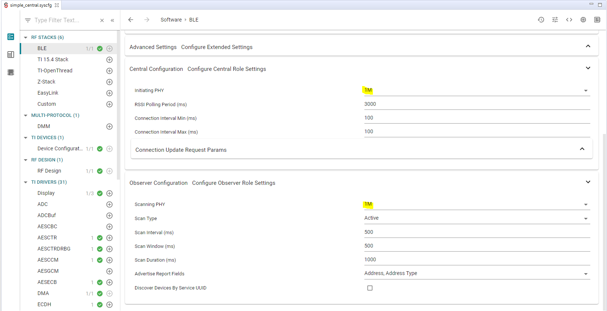Collapse the left panel with double chevron
The image size is (607, 311).
[112, 20]
